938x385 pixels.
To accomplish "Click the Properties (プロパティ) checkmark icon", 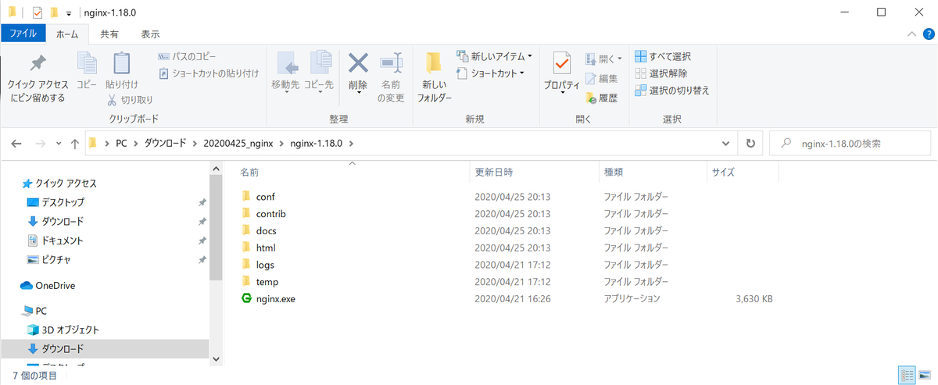I will (561, 64).
